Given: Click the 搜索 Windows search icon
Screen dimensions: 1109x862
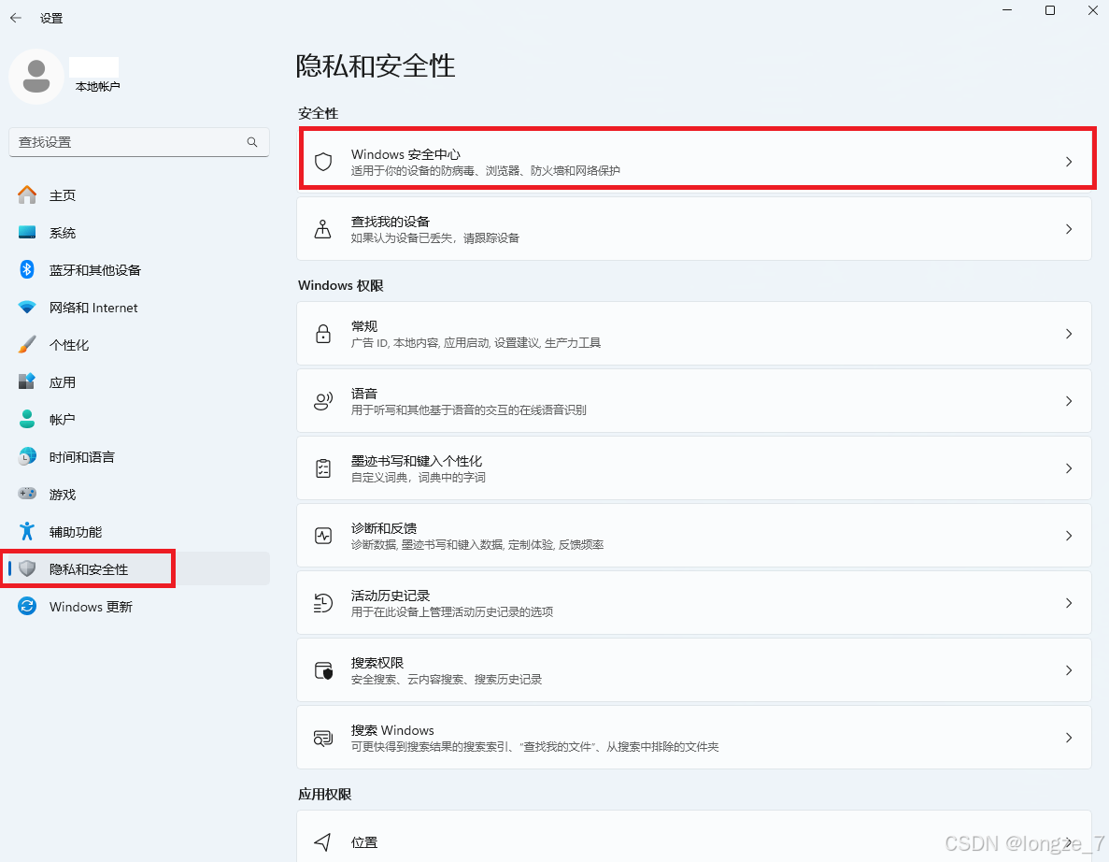Looking at the screenshot, I should click(x=323, y=738).
